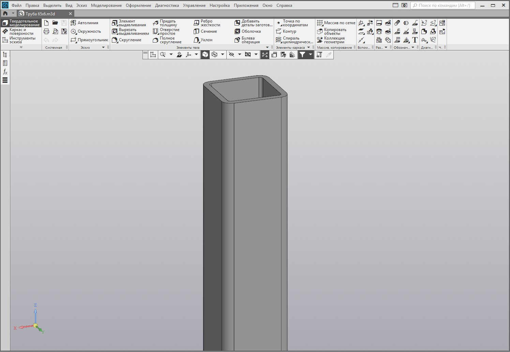Viewport: 510px width, 352px height.
Task: Click the save-as floppy with pencil icon
Action: (x=64, y=31)
